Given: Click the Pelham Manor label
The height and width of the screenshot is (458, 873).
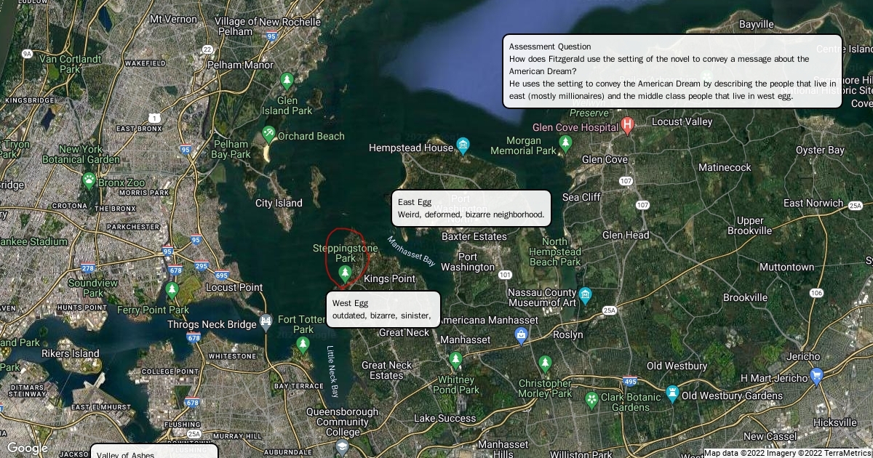Looking at the screenshot, I should point(240,65).
